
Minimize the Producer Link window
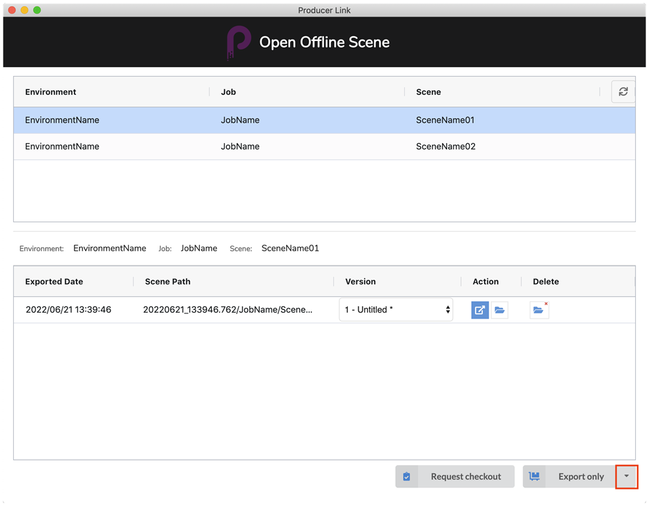[24, 10]
